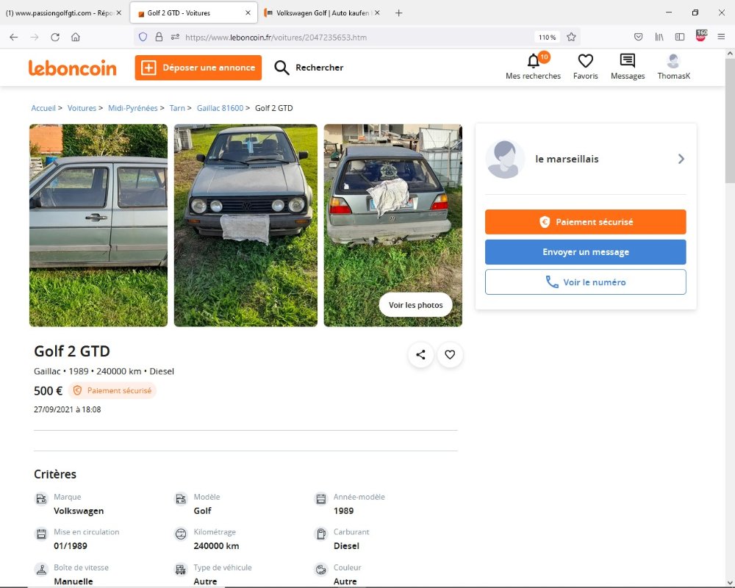Save page to Pocket icon

pyautogui.click(x=638, y=37)
